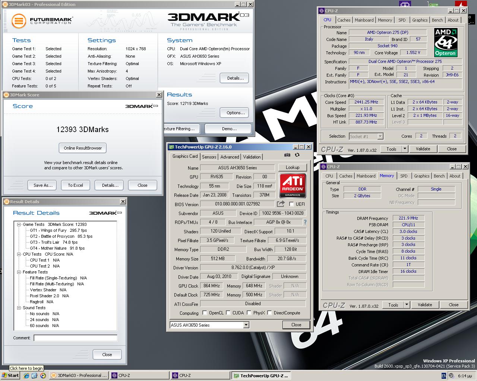
Task: Click the To Excel button
Action: pos(75,185)
